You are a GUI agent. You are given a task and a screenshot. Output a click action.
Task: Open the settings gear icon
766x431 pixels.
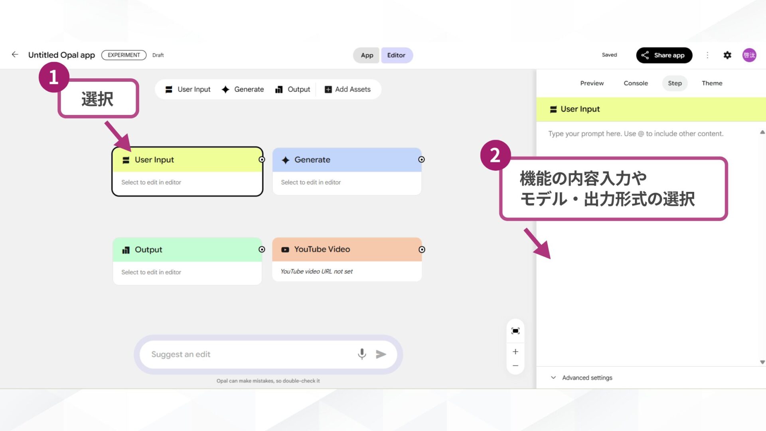coord(727,55)
